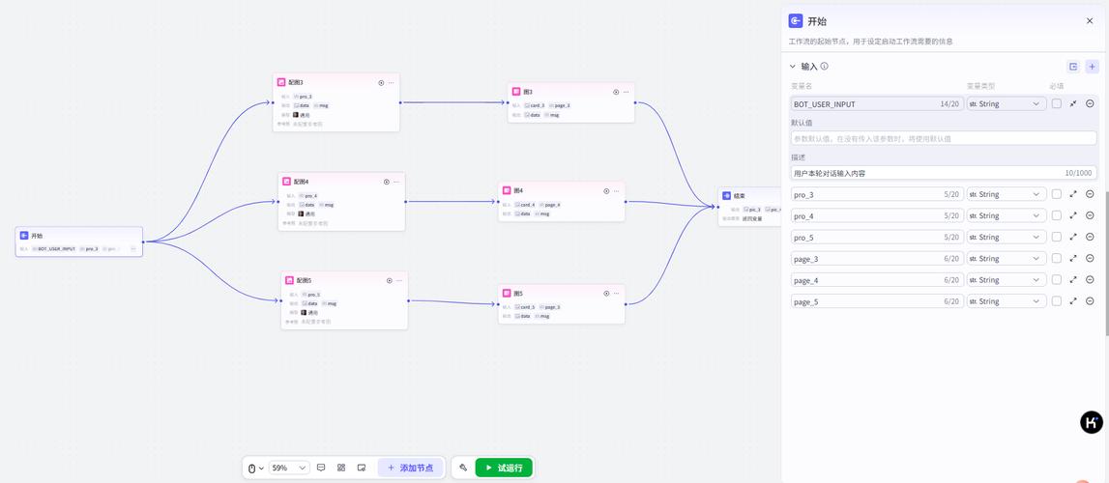Open the zoom level 59% dropdown
Image resolution: width=1109 pixels, height=483 pixels.
[288, 468]
